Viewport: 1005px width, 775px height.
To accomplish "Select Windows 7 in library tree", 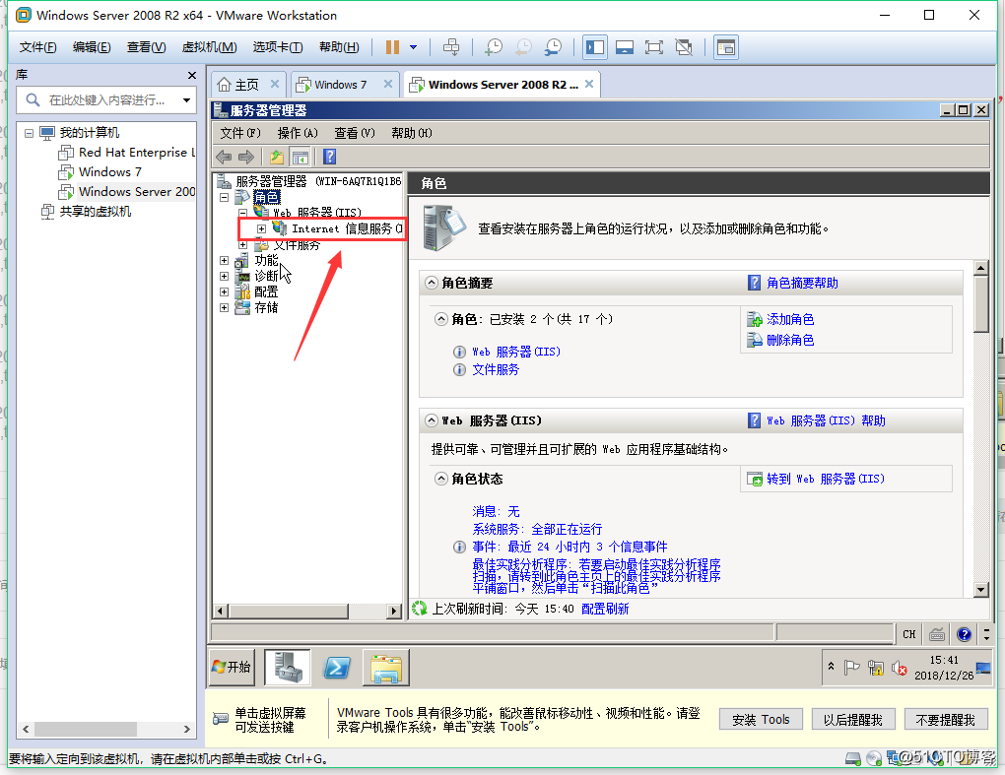I will pos(110,171).
